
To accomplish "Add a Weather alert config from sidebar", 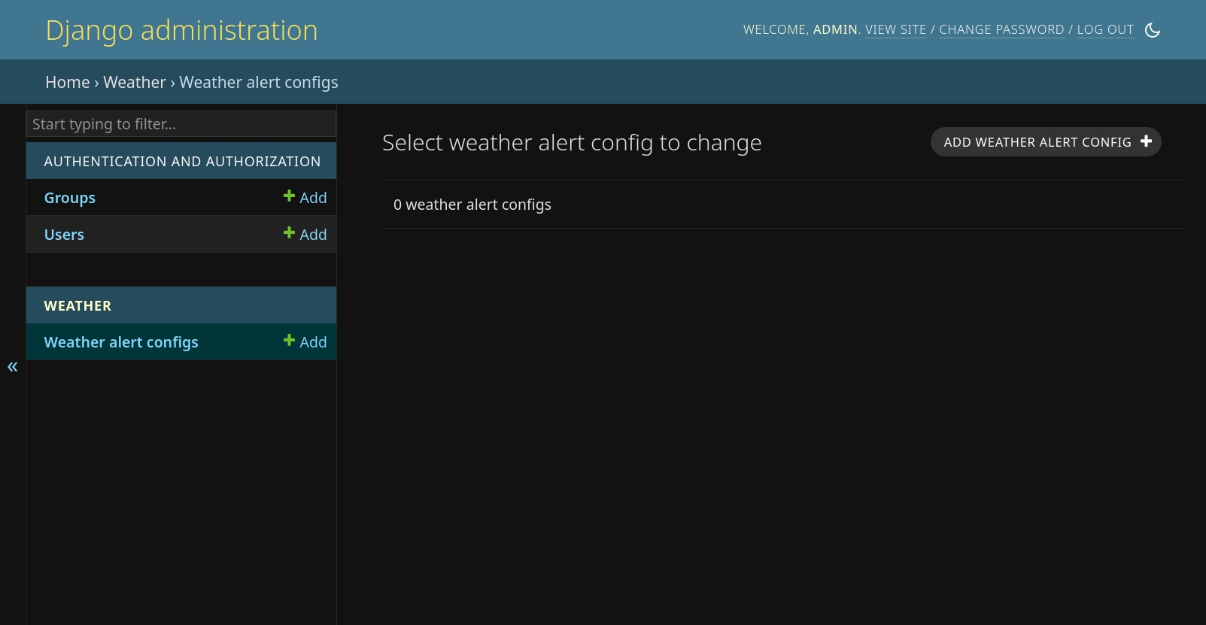I will [x=305, y=341].
